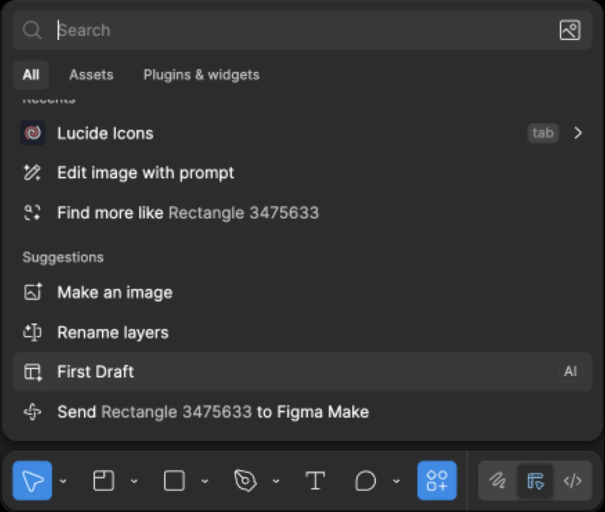Select Send Rectangle 3475633 to Figma Make
Screen dimensions: 605x512
click(x=302, y=412)
